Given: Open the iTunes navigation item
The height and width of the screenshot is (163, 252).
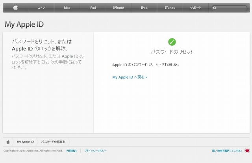Looking at the screenshot, I should 170,8.
